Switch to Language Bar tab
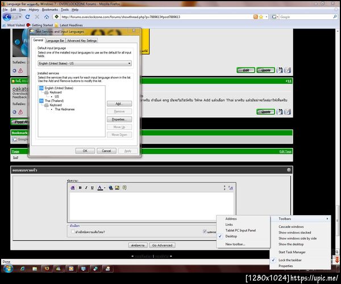 point(55,40)
